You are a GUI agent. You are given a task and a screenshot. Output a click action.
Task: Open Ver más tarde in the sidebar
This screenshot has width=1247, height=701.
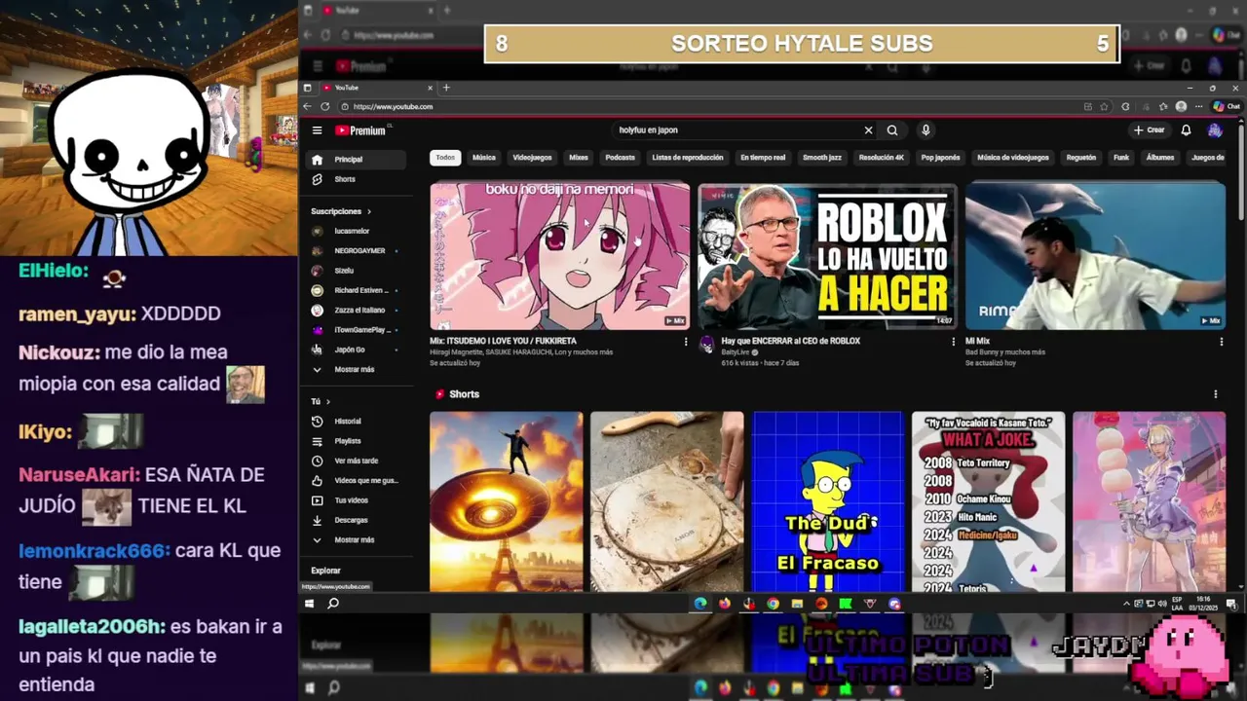pos(355,461)
